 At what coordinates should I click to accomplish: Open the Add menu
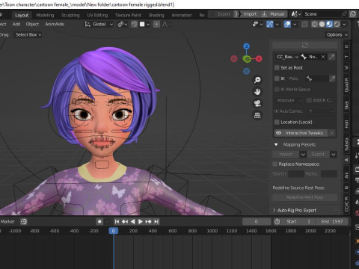pos(16,24)
